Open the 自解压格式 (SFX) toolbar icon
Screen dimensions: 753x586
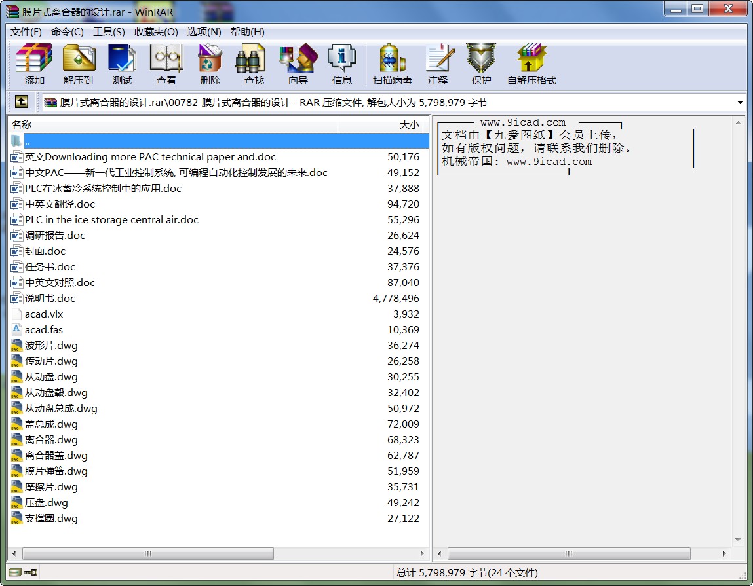tap(531, 64)
